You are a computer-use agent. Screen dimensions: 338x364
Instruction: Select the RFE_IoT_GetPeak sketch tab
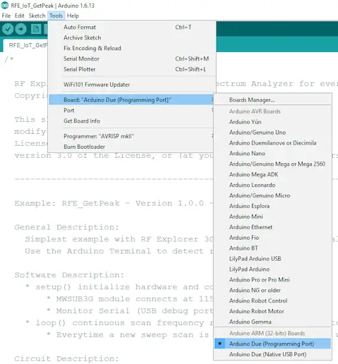click(26, 45)
